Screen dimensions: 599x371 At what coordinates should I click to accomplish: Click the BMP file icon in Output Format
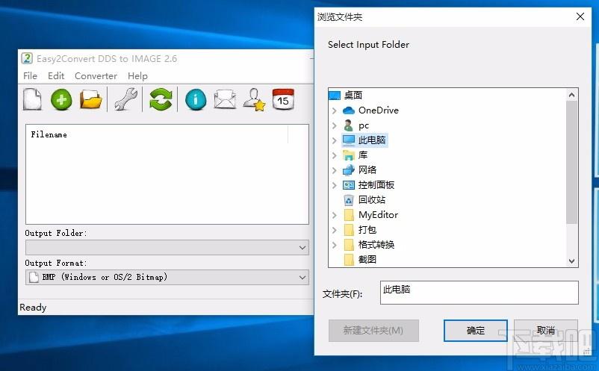coord(34,277)
